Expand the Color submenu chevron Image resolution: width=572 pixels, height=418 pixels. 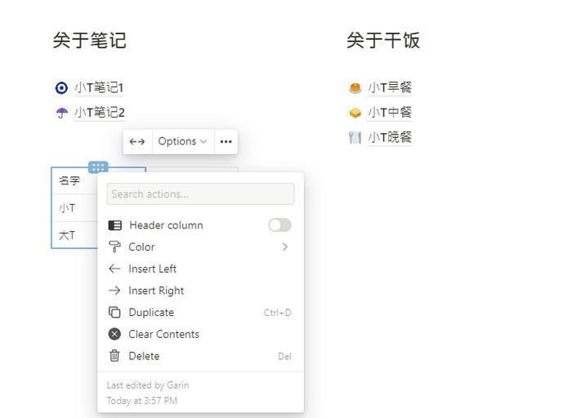[x=285, y=247]
